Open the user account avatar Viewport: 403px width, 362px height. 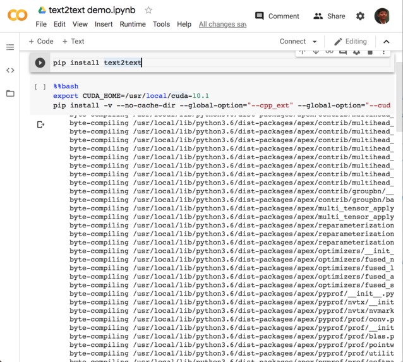382,16
